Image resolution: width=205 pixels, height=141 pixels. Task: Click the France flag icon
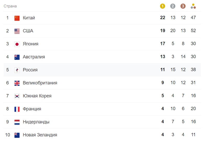coord(17,109)
